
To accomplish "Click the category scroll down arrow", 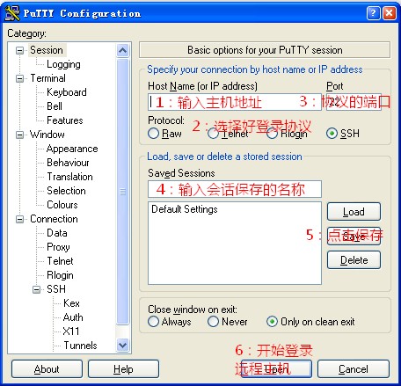I will click(122, 345).
